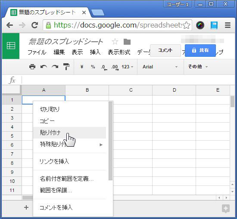The image size is (237, 219).
Task: Open the 123 number format dropdown
Action: point(128,67)
